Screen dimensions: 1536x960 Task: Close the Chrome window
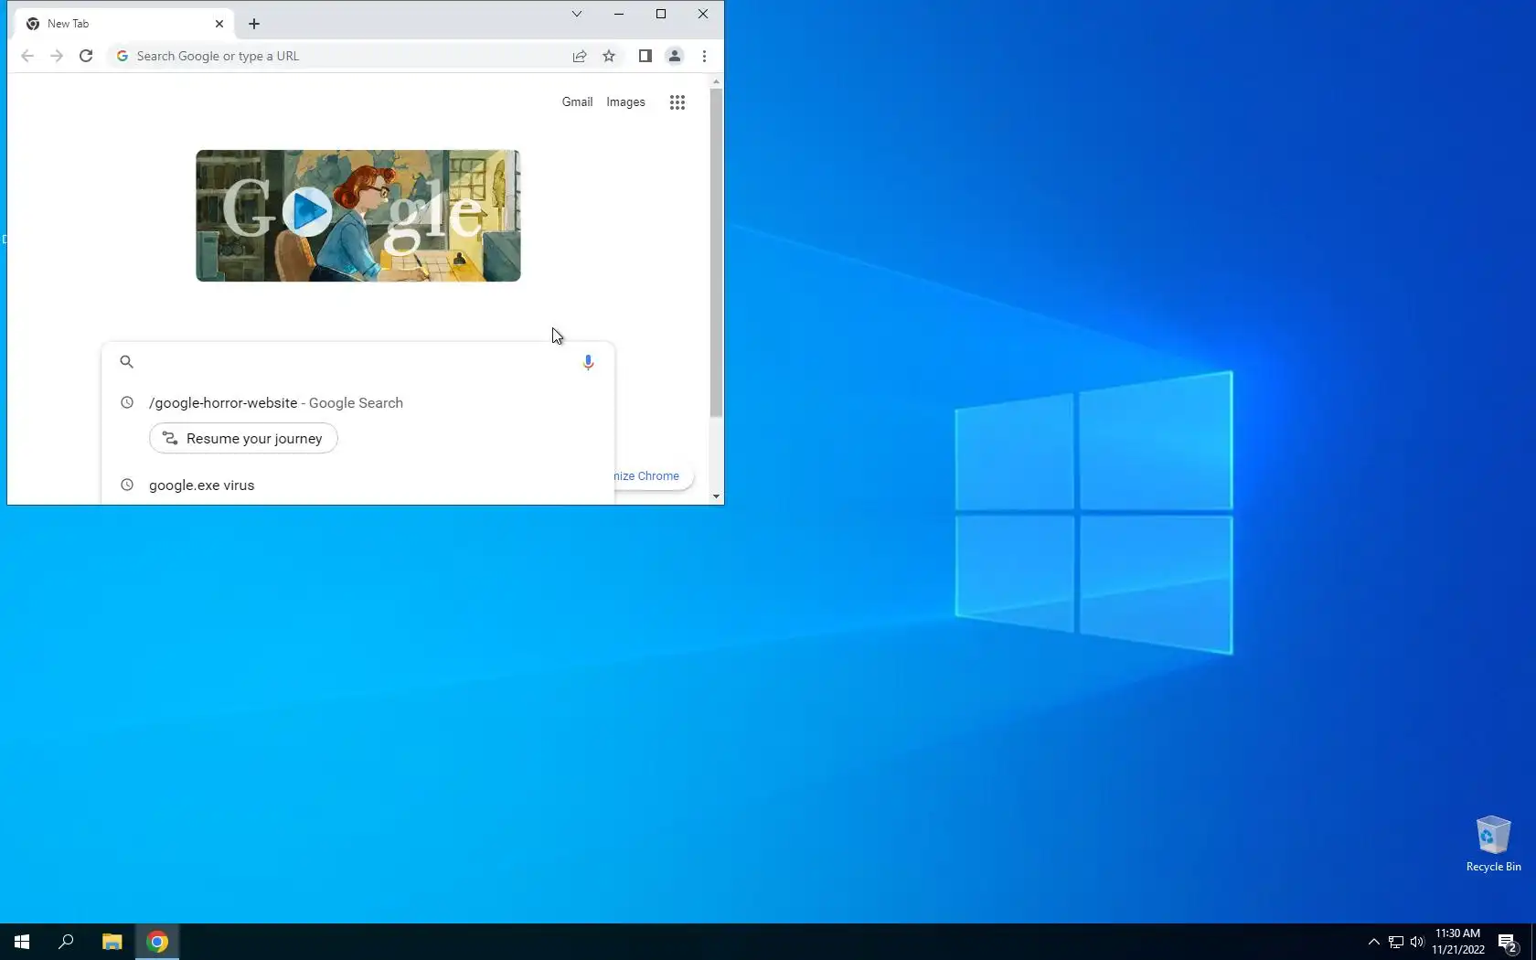pos(703,14)
